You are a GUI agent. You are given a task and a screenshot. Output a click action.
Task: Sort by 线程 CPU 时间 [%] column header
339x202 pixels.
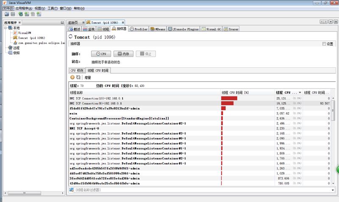pos(247,93)
